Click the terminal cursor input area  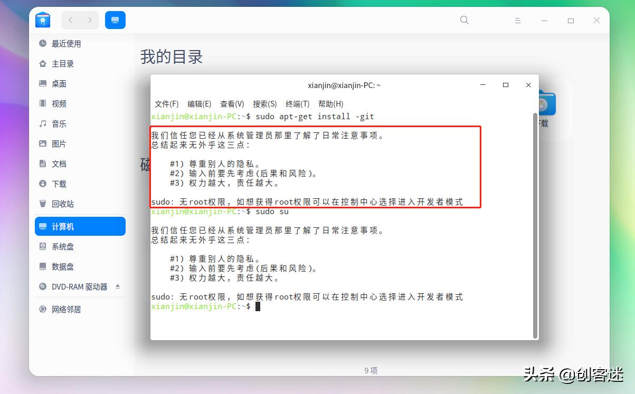coord(259,306)
